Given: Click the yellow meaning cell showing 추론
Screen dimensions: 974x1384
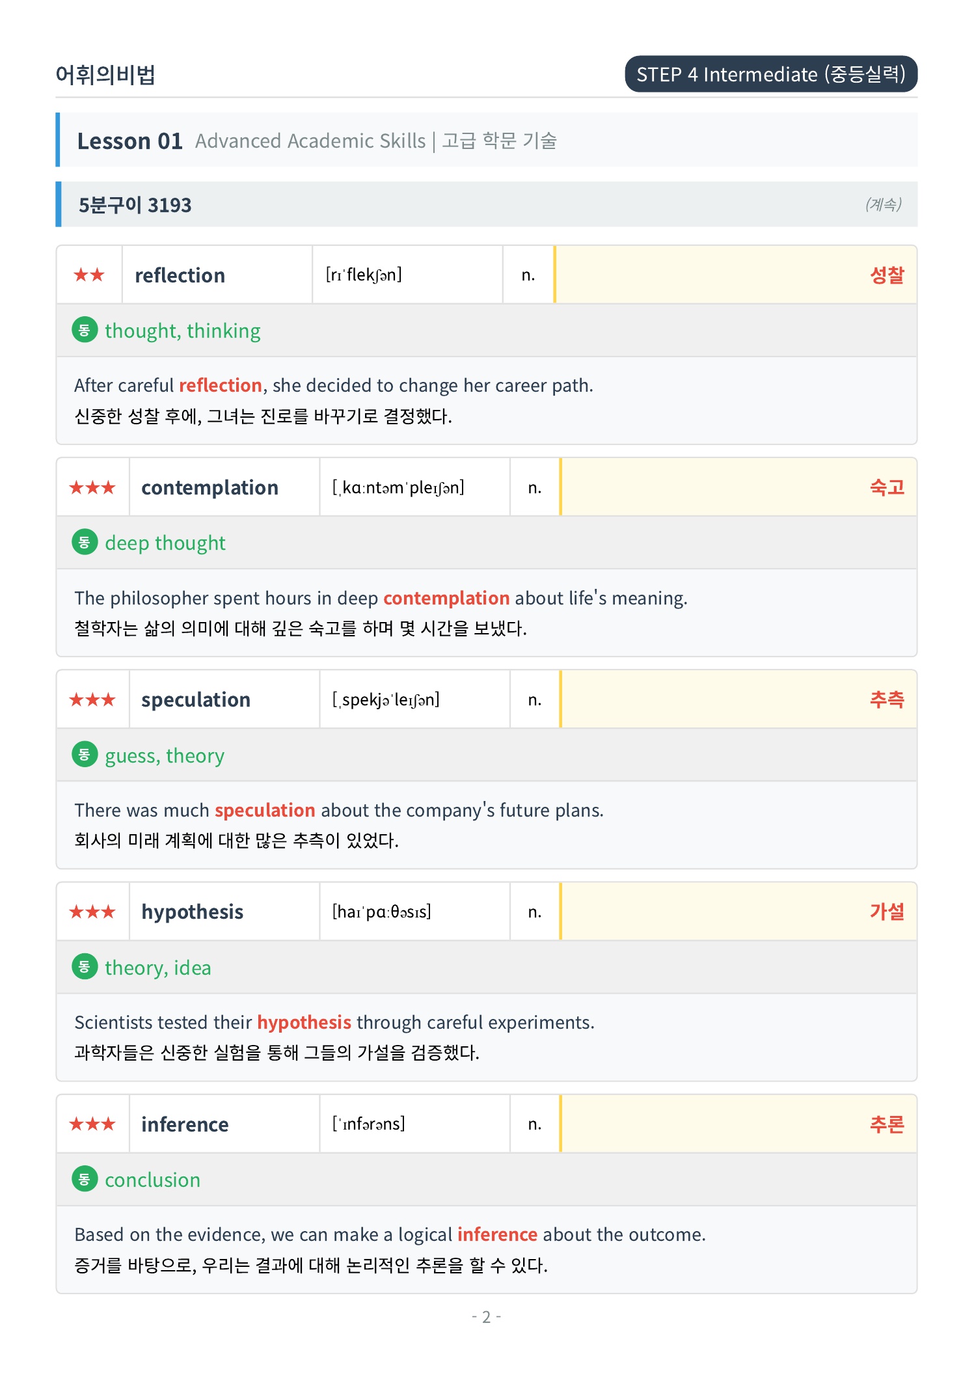Looking at the screenshot, I should (738, 1124).
